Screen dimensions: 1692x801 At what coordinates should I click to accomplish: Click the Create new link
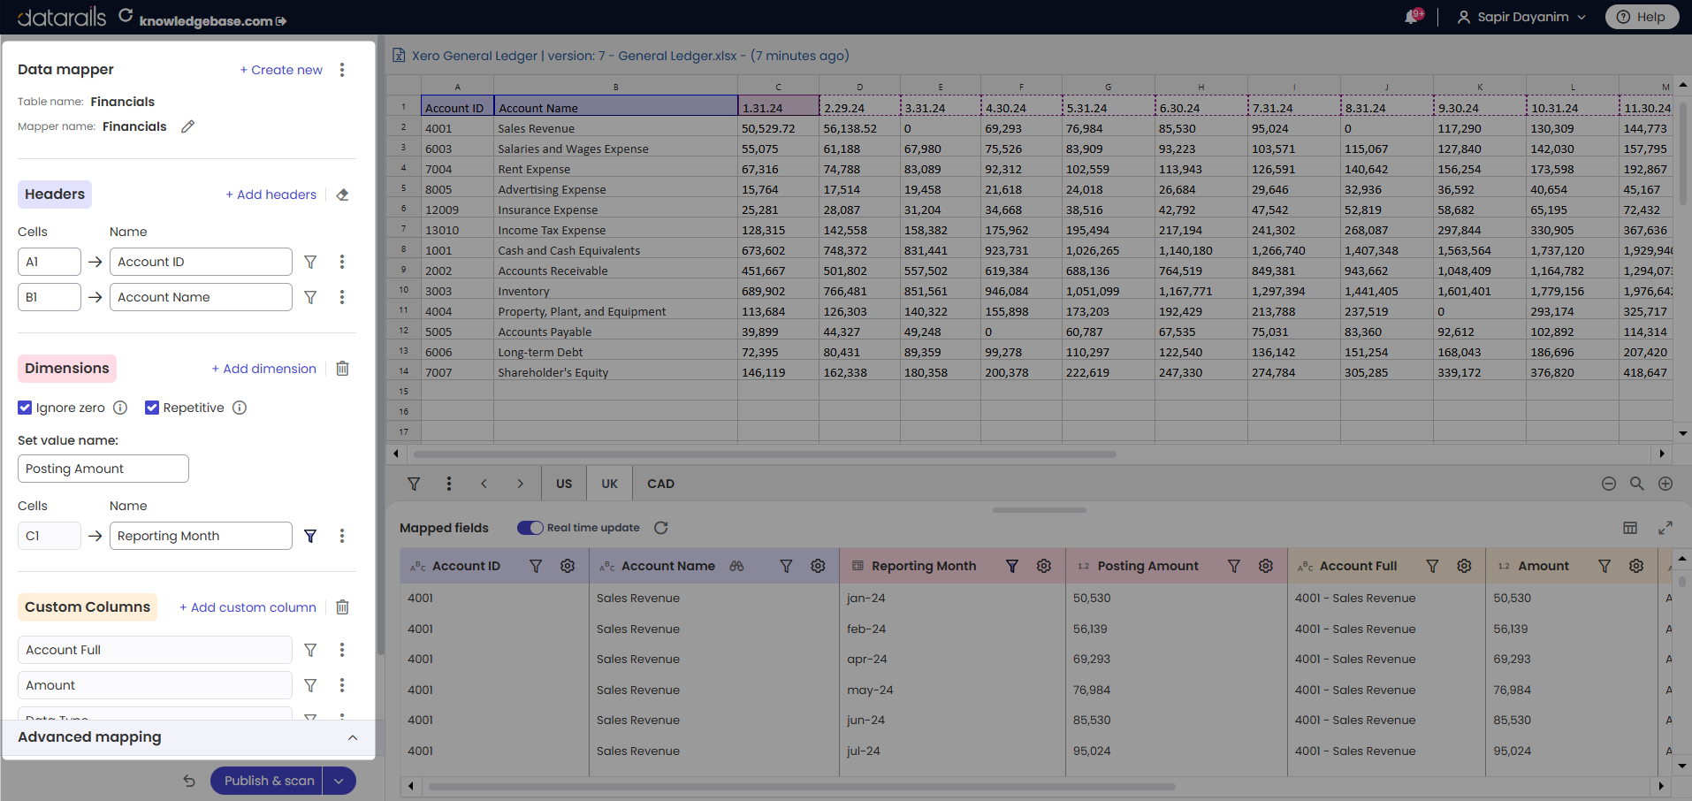point(281,70)
